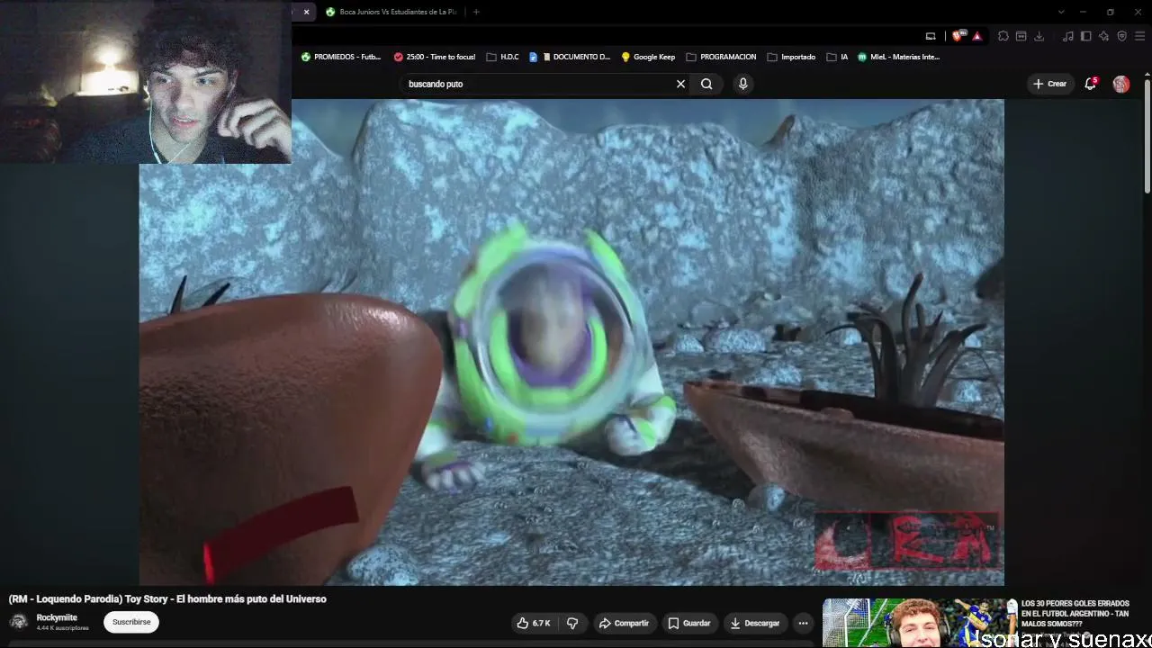This screenshot has height=648, width=1152.
Task: Click the Compartir share button
Action: [x=624, y=623]
